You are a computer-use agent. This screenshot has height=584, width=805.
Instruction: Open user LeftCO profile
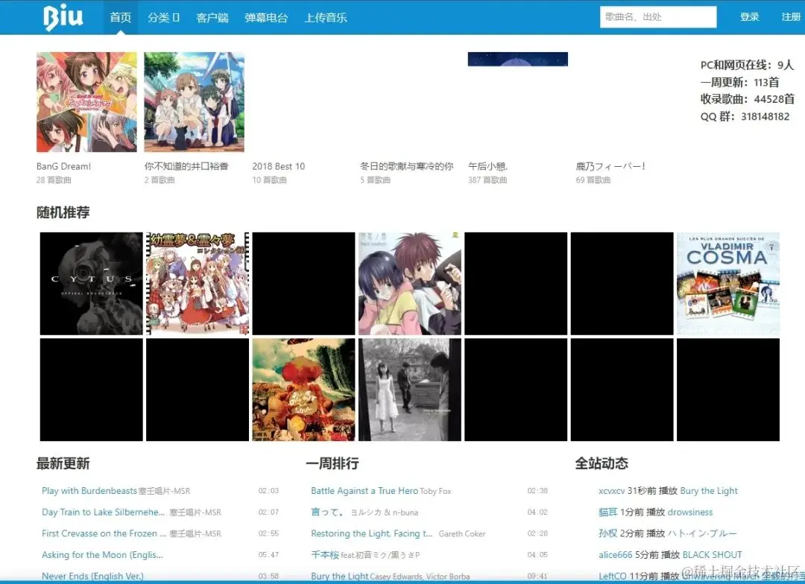(613, 576)
